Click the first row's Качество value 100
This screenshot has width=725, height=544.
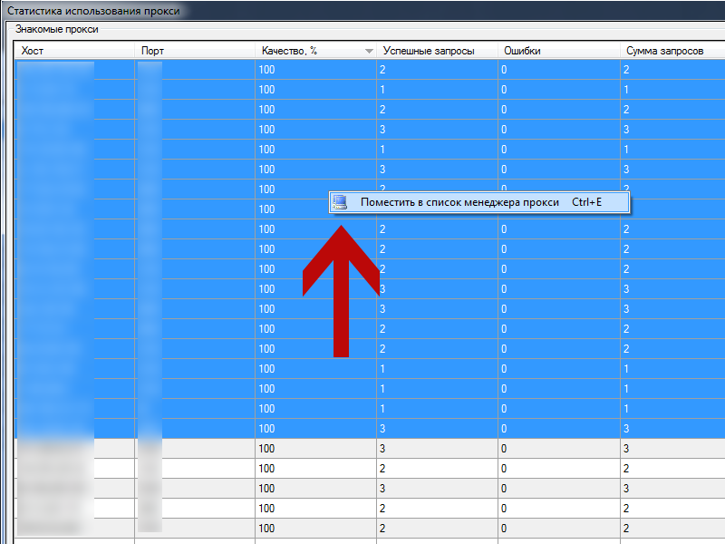[267, 70]
